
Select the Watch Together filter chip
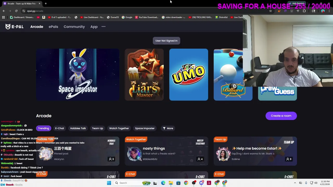(119, 128)
